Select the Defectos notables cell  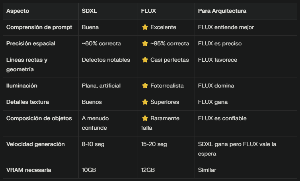[x=106, y=60]
